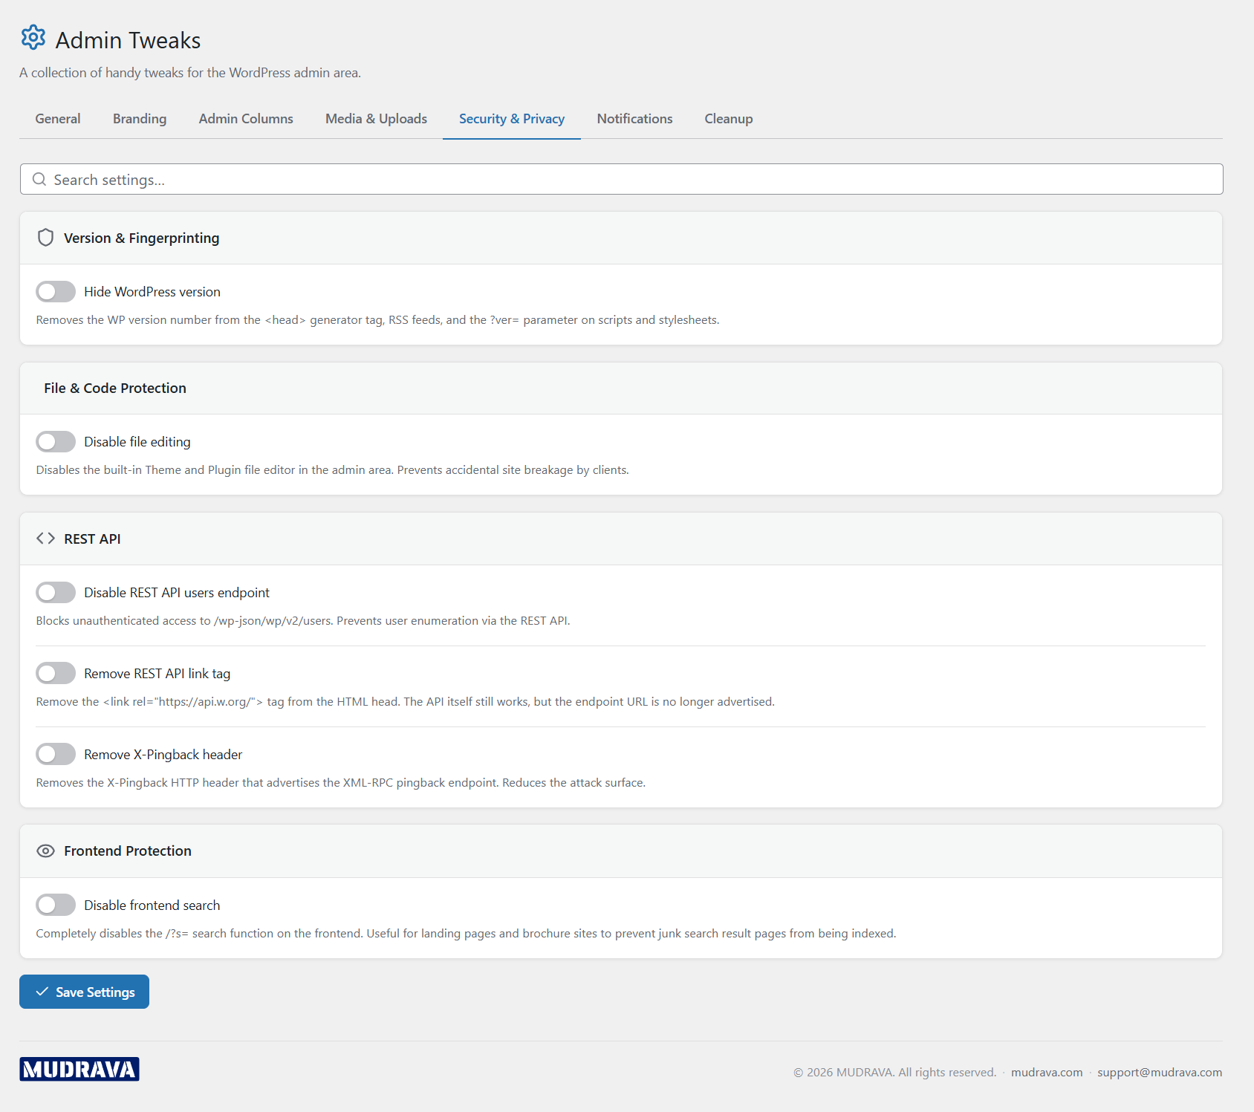Screen dimensions: 1254x1112
Task: Click inside the Search settings field
Action: coord(297,179)
